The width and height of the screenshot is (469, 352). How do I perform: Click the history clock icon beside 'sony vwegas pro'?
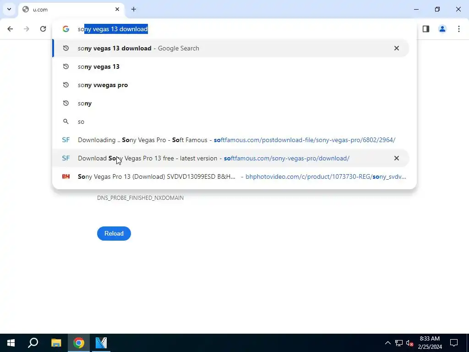click(66, 85)
